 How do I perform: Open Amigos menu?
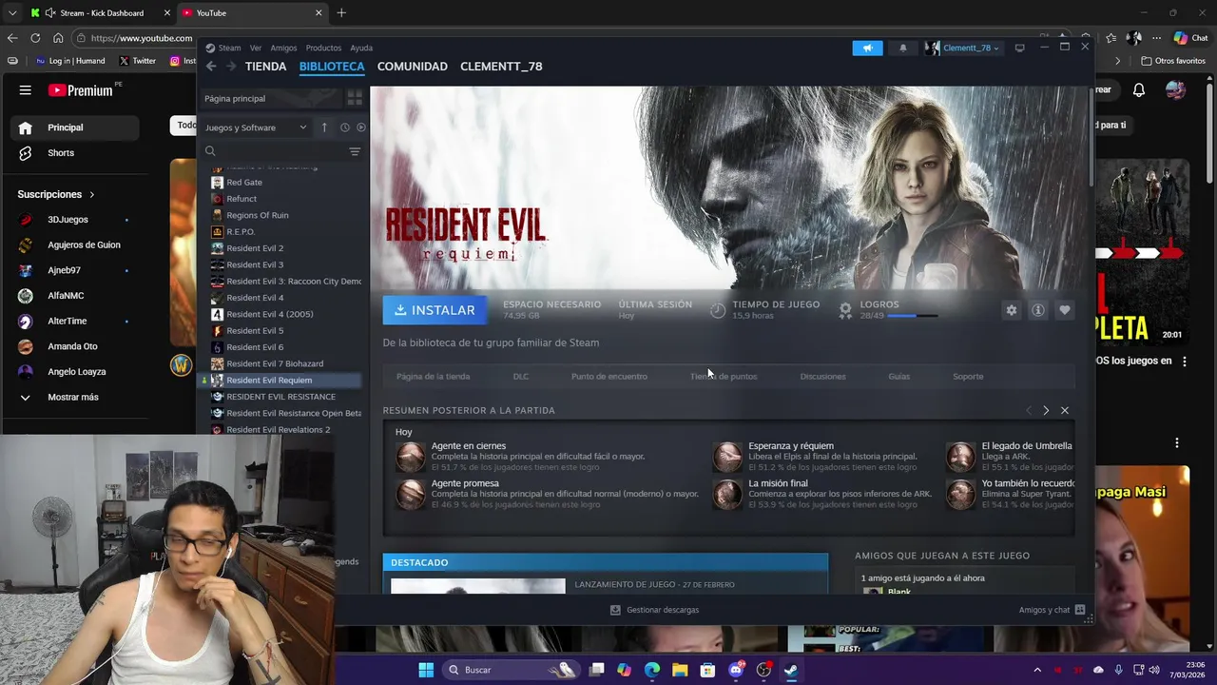(283, 48)
